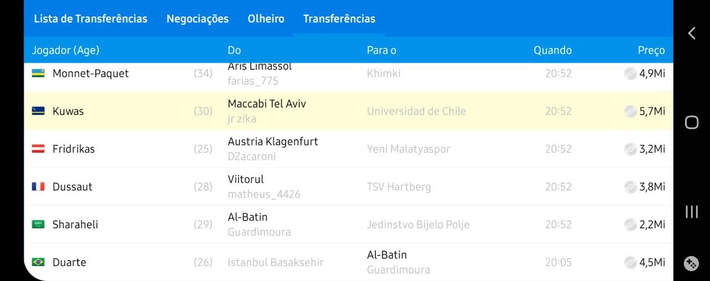Click Saudi flag next to Sharaheli
Screen dimensions: 710x281
(38, 224)
